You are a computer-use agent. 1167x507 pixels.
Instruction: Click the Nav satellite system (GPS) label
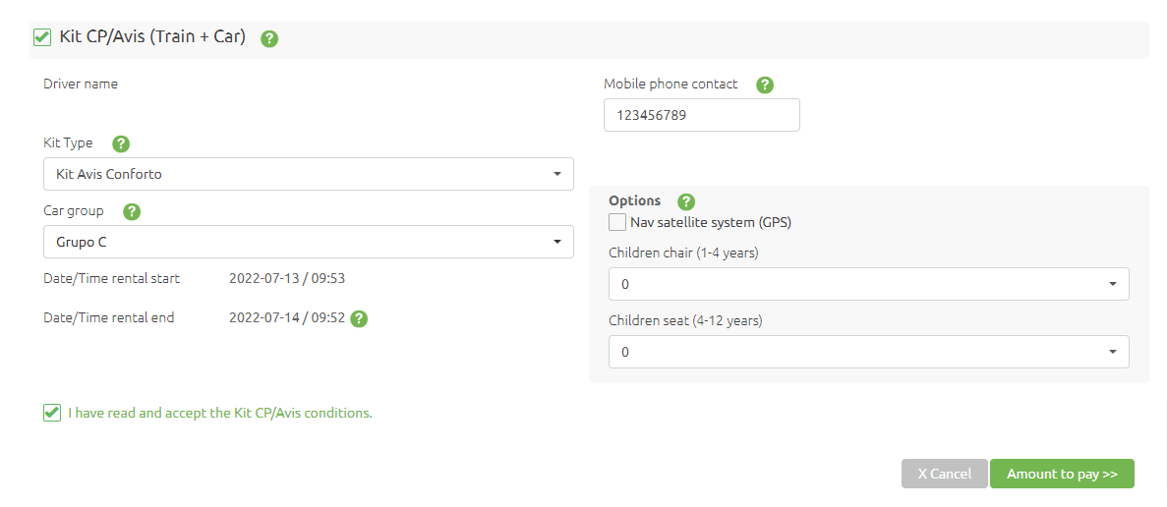711,221
